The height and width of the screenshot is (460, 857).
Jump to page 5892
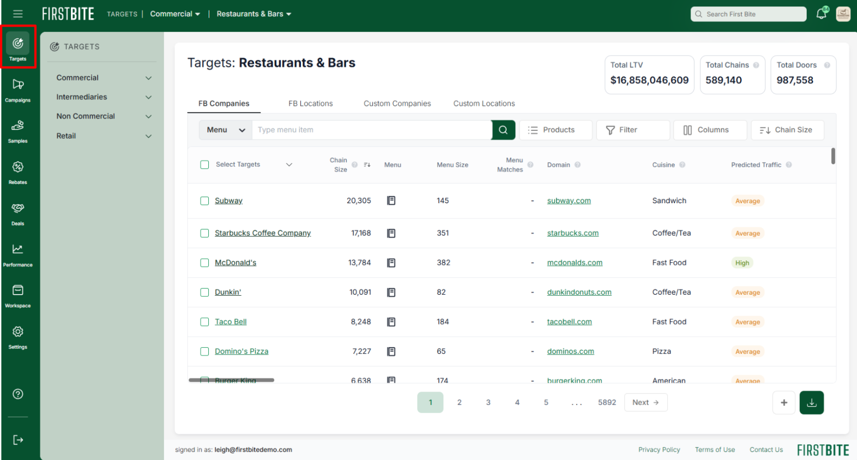click(x=607, y=402)
